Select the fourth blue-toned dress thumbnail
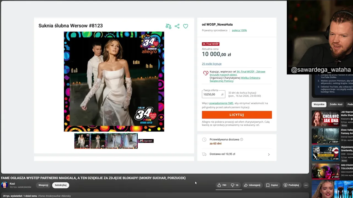The image size is (353, 198). [130, 141]
